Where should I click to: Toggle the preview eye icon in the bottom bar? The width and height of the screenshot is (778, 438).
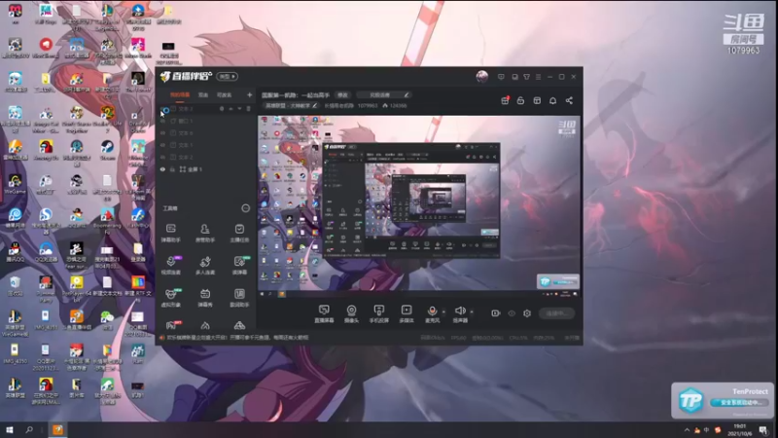coord(512,313)
